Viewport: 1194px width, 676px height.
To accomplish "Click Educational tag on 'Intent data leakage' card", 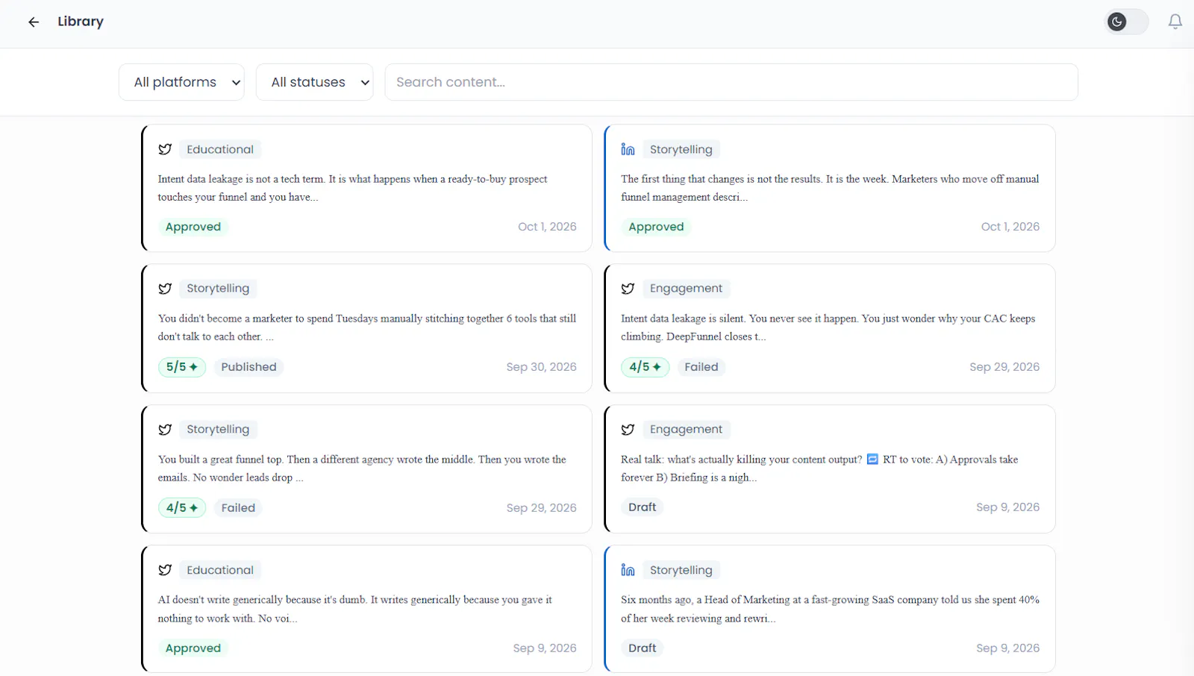I will (x=220, y=149).
